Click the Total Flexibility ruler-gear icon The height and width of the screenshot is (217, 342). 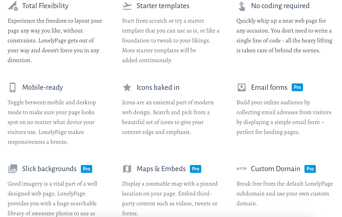[x=13, y=6]
